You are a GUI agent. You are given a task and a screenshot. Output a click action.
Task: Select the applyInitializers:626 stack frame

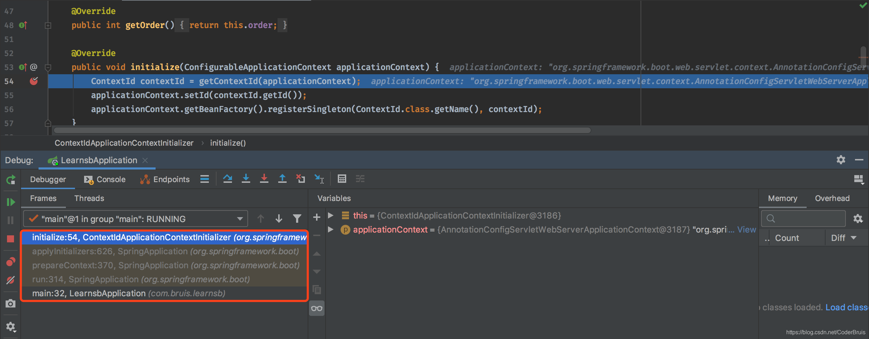[164, 251]
